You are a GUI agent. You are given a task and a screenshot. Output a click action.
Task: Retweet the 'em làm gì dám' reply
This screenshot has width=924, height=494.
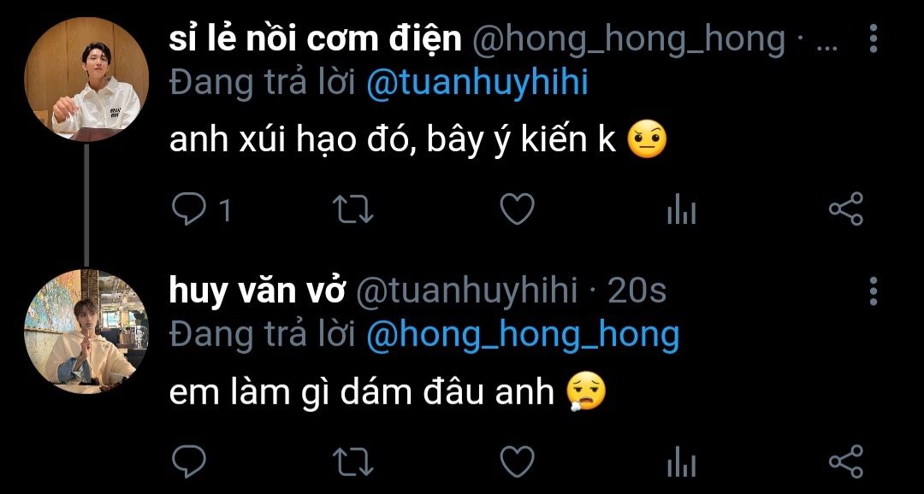(x=353, y=461)
